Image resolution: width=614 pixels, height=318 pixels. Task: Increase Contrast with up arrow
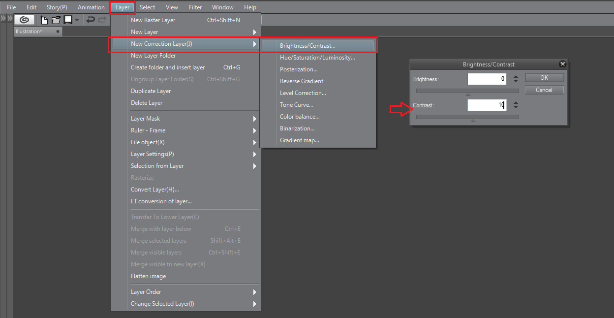(516, 103)
